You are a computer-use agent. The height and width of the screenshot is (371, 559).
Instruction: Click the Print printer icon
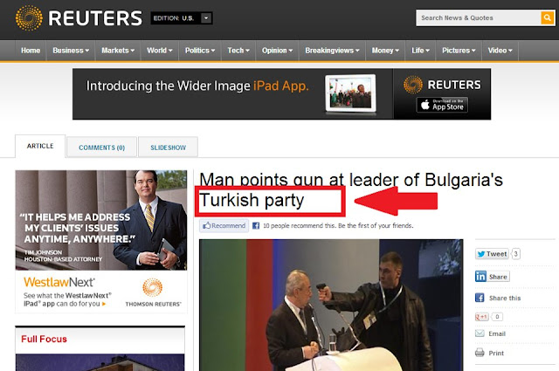(x=480, y=353)
